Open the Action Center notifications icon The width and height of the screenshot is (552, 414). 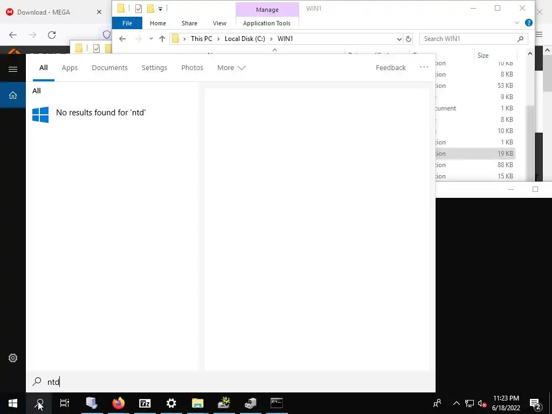pos(535,404)
